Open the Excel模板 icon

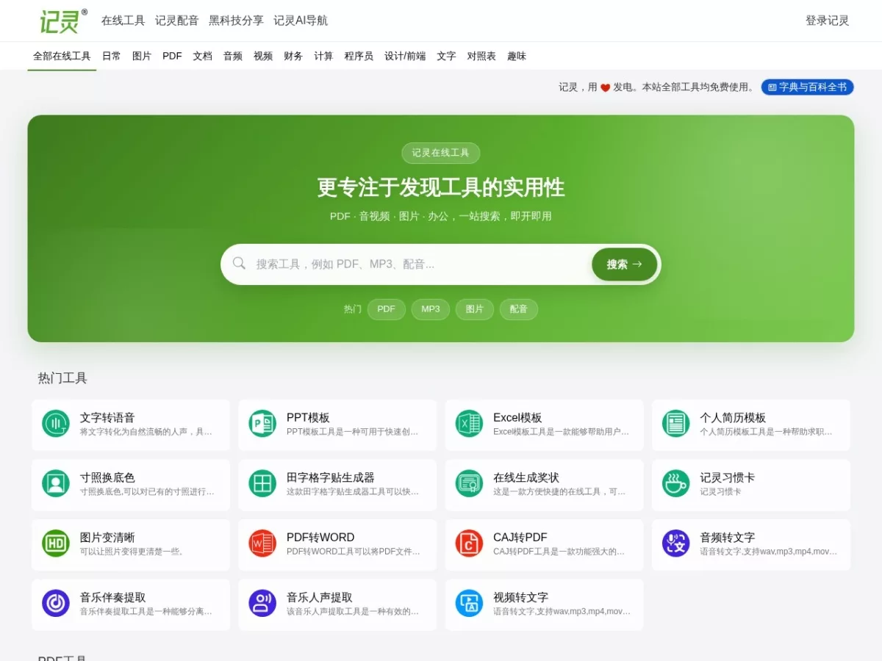(x=469, y=424)
